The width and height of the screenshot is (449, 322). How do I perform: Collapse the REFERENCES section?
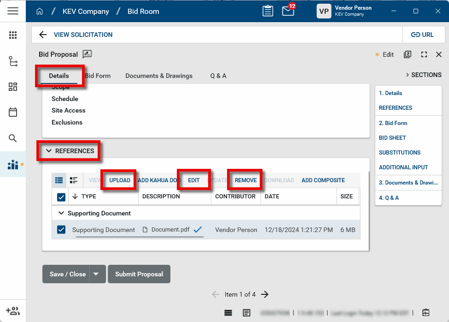49,151
